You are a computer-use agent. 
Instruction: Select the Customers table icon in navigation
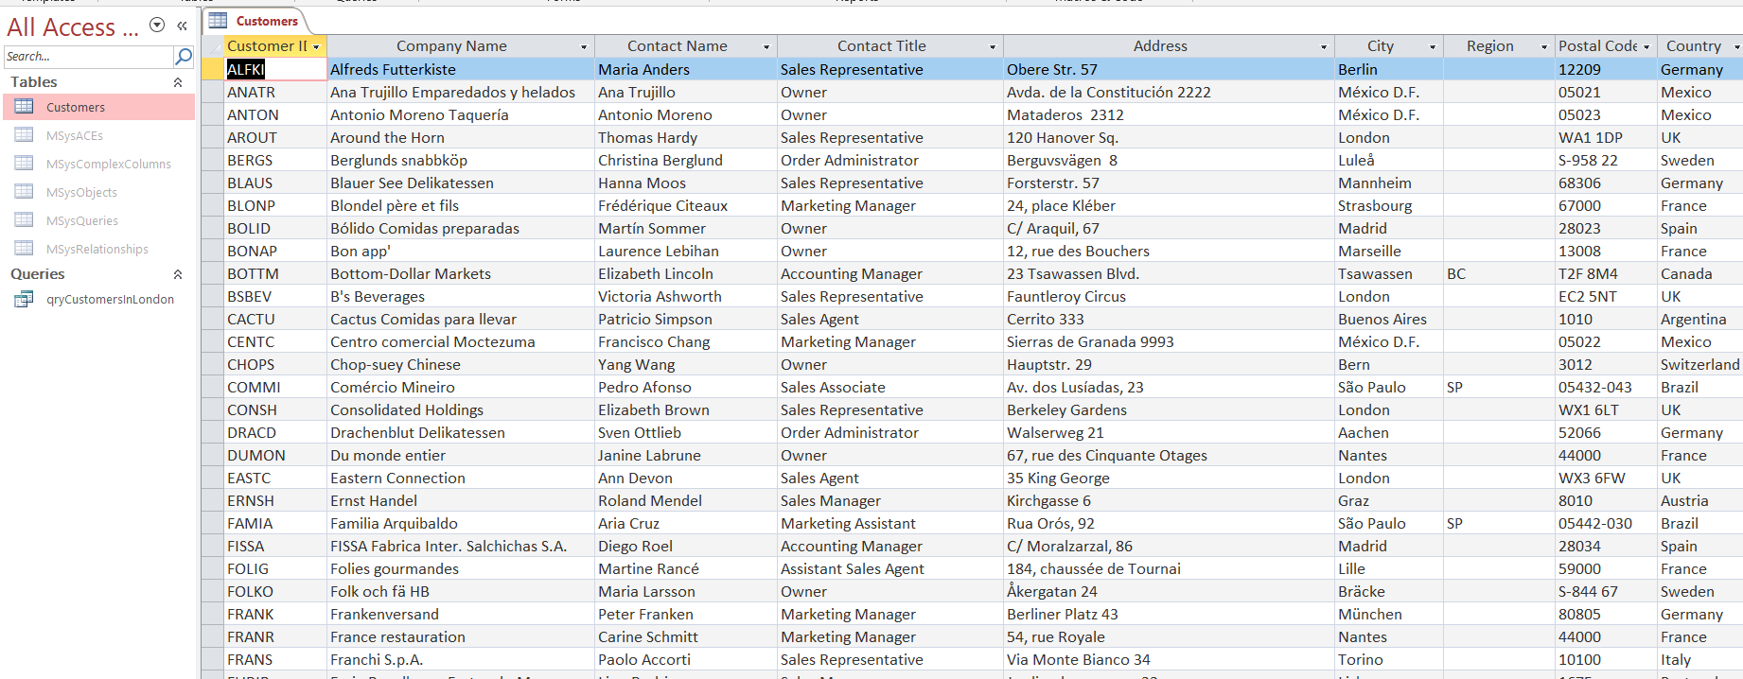coord(25,107)
